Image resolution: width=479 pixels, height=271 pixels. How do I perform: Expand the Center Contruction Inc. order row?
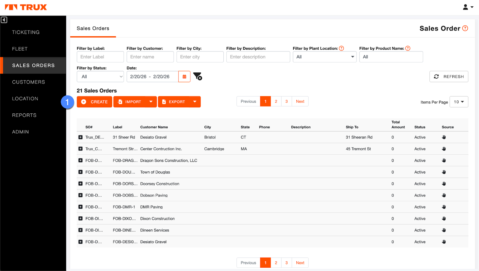[81, 149]
